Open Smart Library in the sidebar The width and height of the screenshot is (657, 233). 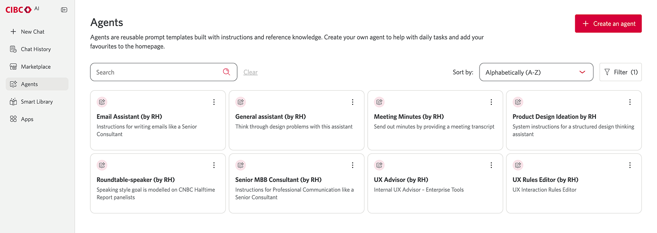click(x=37, y=102)
